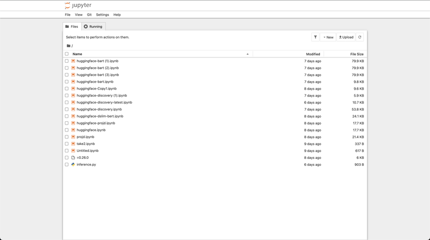This screenshot has width=430, height=240.
Task: Open the View menu
Action: tap(78, 15)
